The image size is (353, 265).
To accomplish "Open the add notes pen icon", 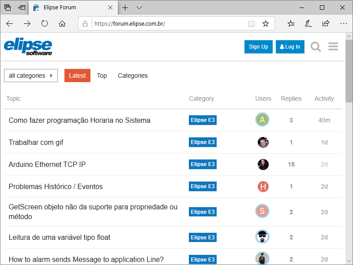I will click(x=308, y=23).
